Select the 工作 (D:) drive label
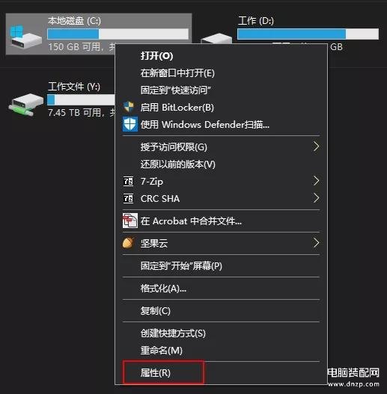 coord(256,21)
